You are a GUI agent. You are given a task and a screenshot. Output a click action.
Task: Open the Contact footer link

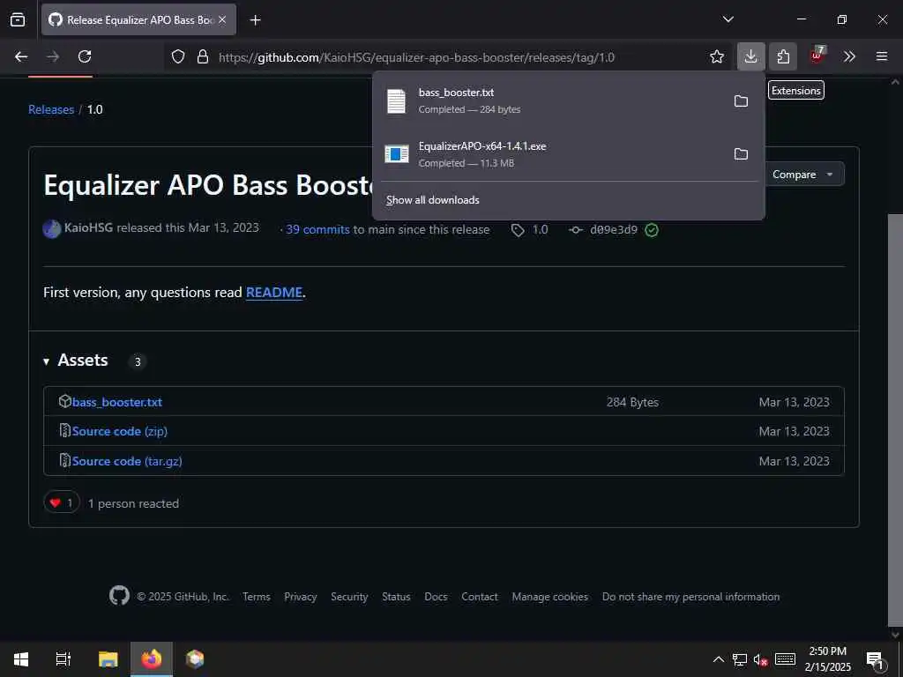(x=479, y=597)
